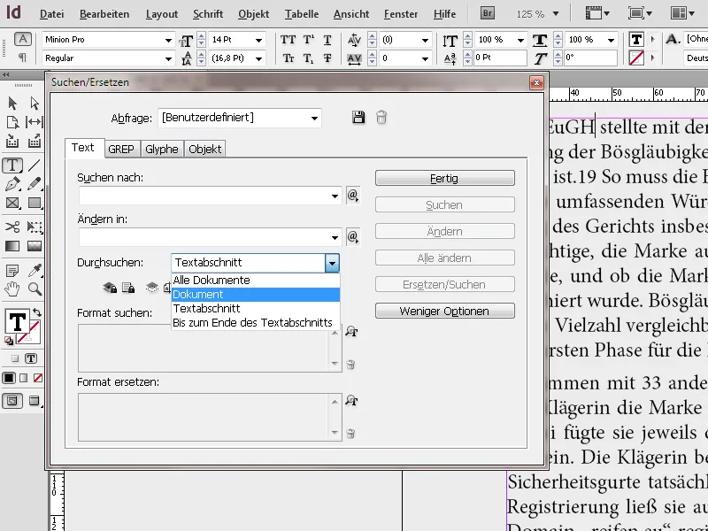
Task: Click the Fertig button
Action: coord(444,178)
